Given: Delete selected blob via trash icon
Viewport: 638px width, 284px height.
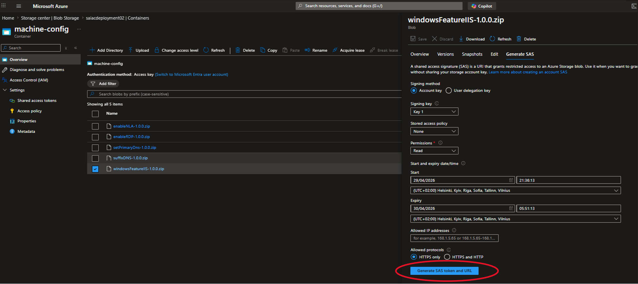Looking at the screenshot, I should 238,50.
